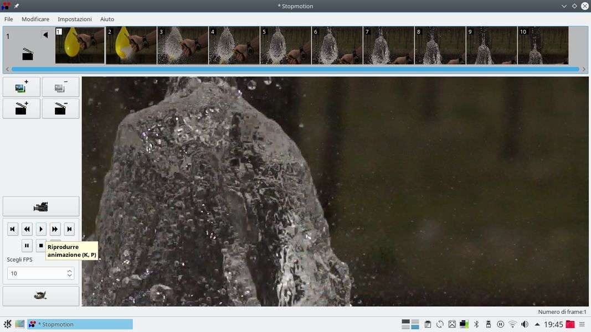Add frames with the plus image icon
This screenshot has height=332, width=591.
22,87
